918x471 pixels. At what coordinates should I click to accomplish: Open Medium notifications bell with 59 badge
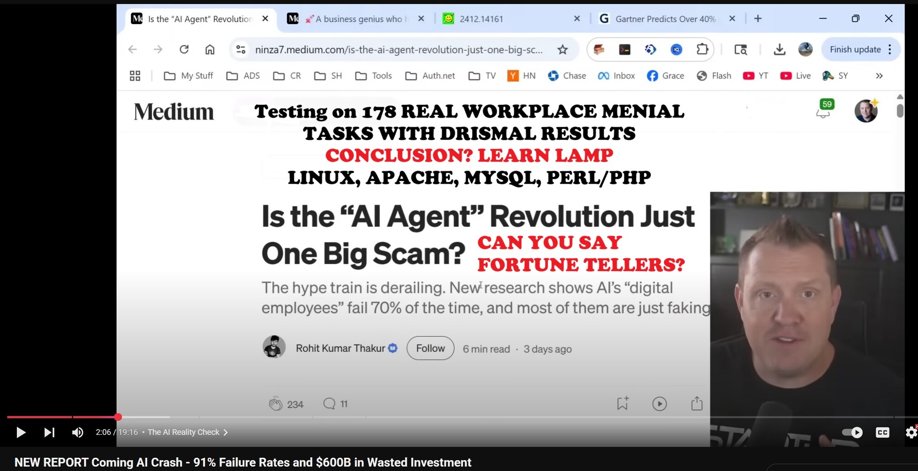tap(824, 110)
